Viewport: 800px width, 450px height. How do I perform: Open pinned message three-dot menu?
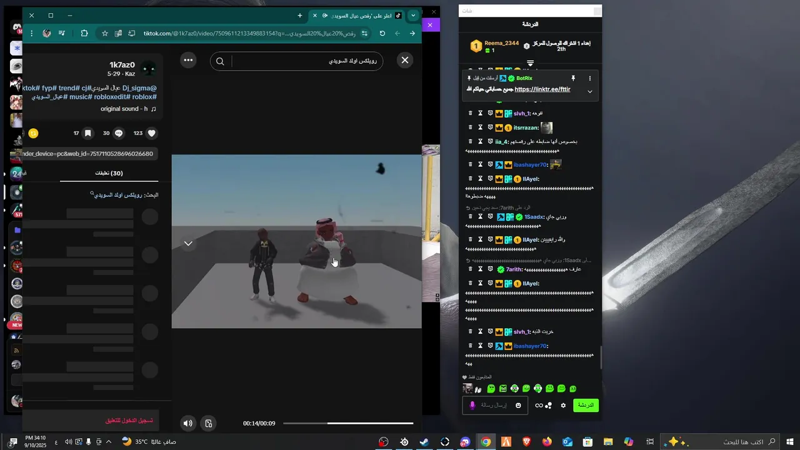point(589,78)
